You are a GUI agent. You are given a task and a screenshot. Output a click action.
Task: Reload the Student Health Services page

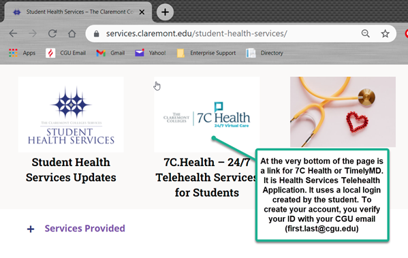[52, 33]
